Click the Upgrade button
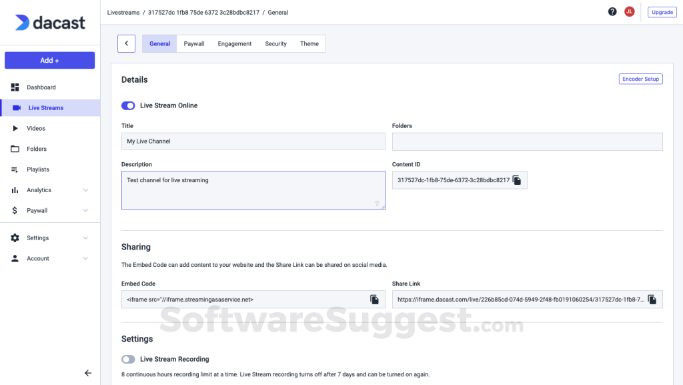This screenshot has height=385, width=683. (x=661, y=11)
